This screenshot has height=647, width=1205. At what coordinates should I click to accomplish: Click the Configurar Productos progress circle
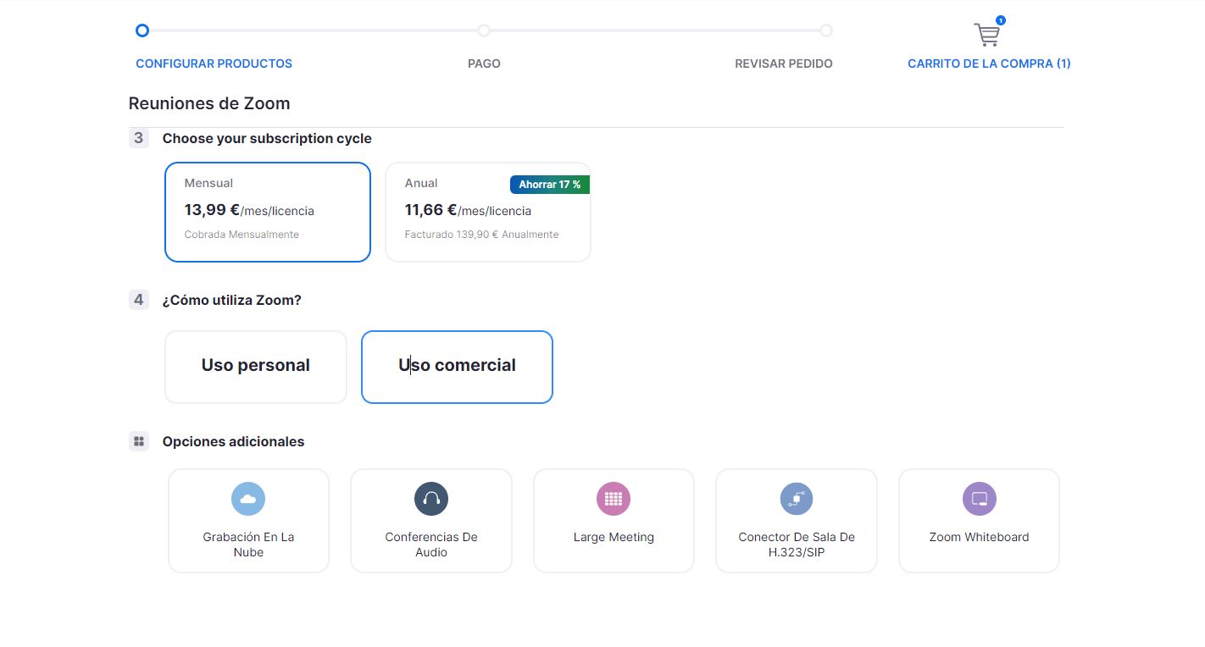click(142, 30)
